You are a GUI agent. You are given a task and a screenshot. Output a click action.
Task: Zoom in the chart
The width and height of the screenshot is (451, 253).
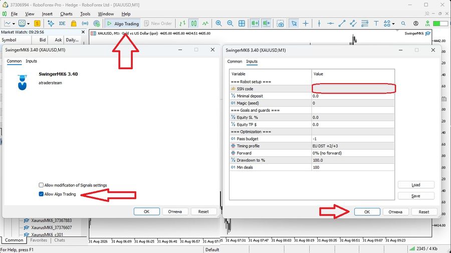click(x=218, y=24)
